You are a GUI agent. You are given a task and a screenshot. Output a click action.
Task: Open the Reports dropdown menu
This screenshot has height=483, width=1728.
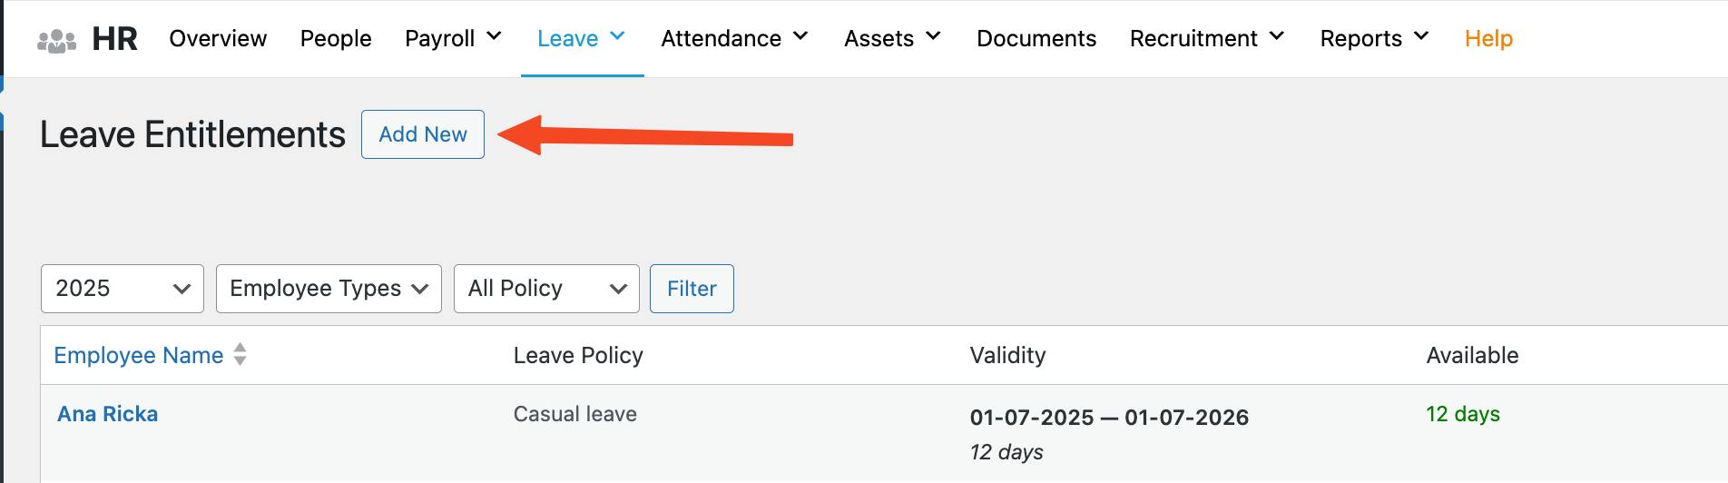click(x=1374, y=39)
